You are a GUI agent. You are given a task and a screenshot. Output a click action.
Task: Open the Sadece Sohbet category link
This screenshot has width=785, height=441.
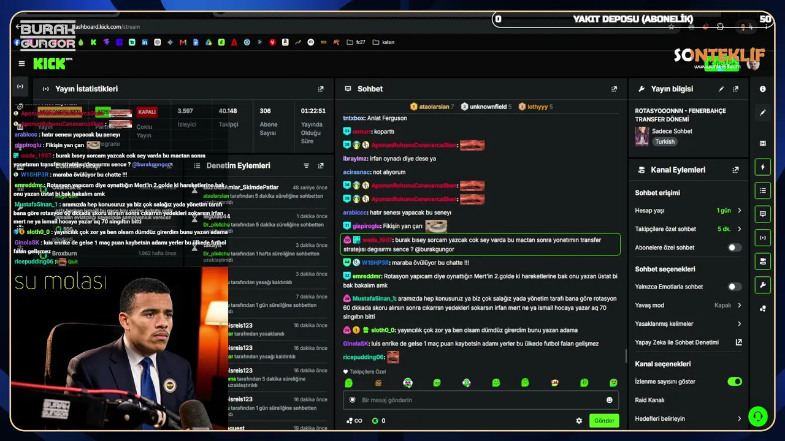(x=672, y=131)
